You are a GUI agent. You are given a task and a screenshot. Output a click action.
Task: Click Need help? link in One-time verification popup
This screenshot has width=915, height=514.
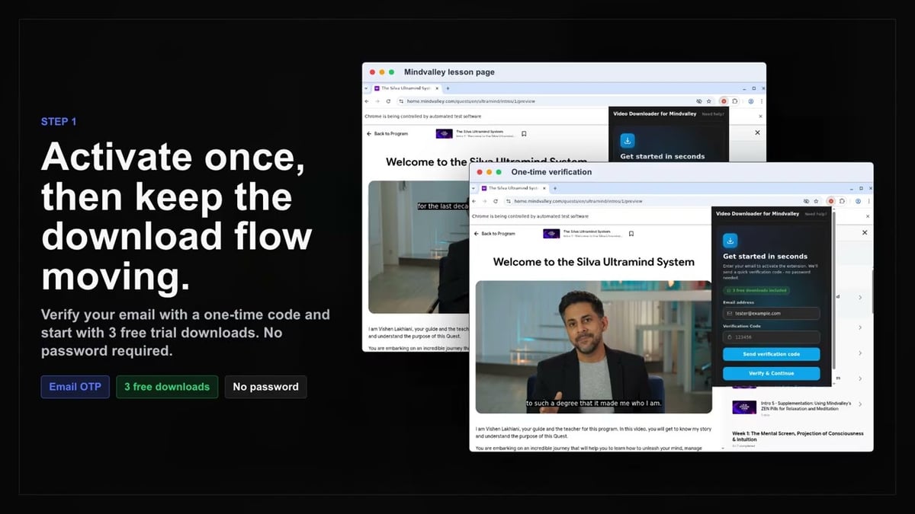816,214
